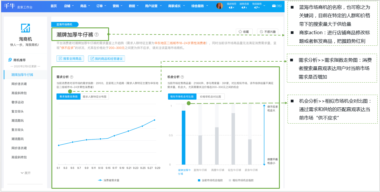Click the help icon next to 机会分析
The height and width of the screenshot is (192, 380).
pyautogui.click(x=182, y=77)
